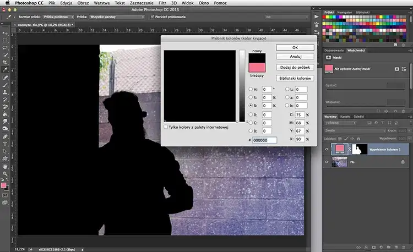The height and width of the screenshot is (252, 413).
Task: Click the pink 'bieżący' current color swatch
Action: (258, 66)
